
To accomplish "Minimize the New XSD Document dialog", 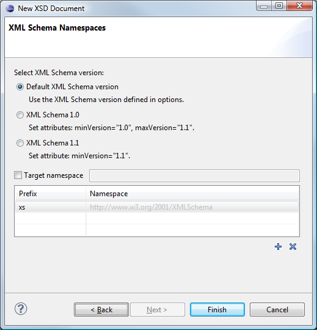I will click(264, 6).
